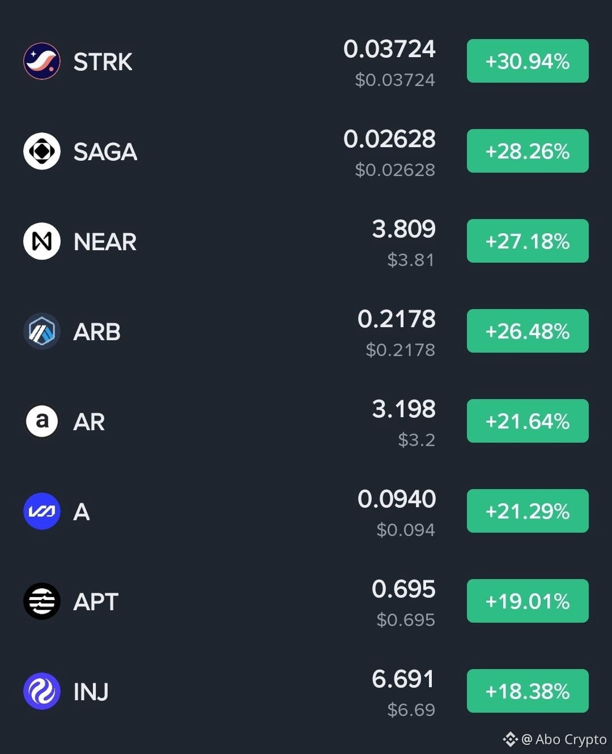Tap the +28.26% change button for SAGA

528,151
